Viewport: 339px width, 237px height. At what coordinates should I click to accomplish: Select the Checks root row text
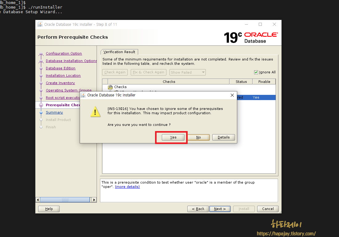click(x=120, y=87)
